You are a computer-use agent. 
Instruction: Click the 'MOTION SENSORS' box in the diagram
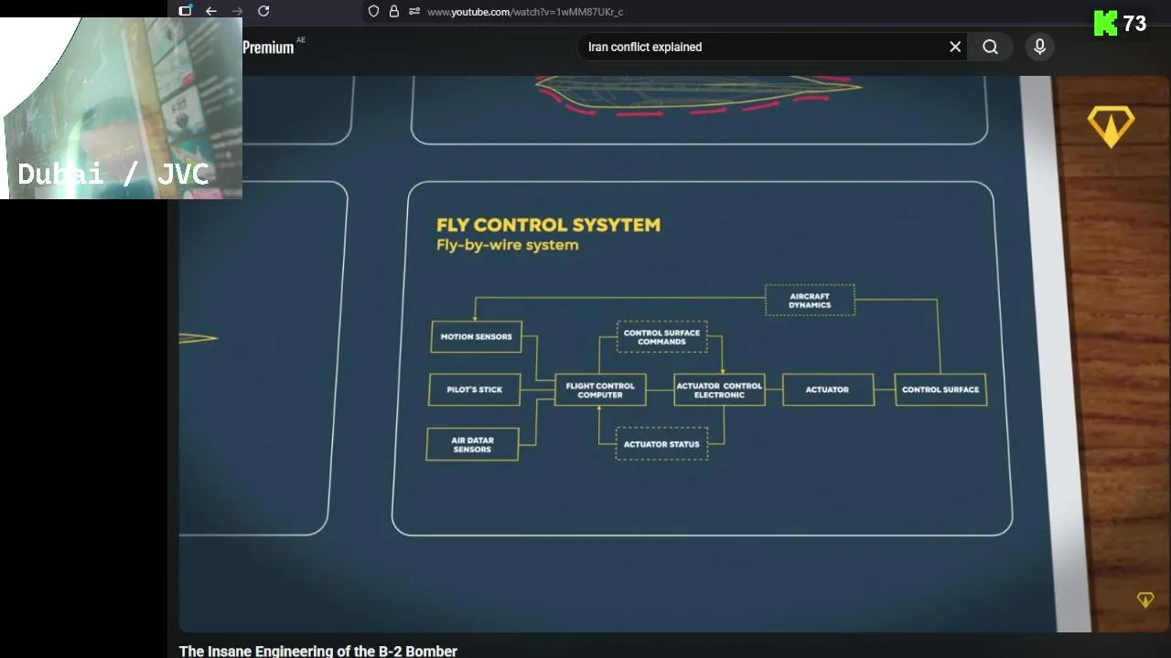tap(476, 336)
